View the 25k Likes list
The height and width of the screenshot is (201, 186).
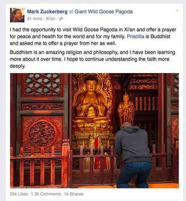(x=19, y=194)
